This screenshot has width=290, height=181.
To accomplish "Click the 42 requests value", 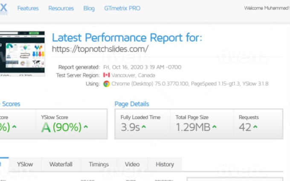I will tap(245, 127).
